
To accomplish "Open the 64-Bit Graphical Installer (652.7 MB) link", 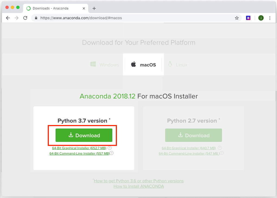I will coord(79,148).
